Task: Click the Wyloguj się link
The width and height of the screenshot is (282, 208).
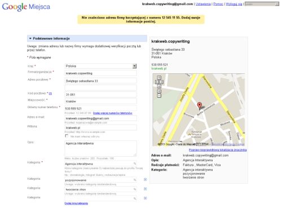Action: point(234,4)
